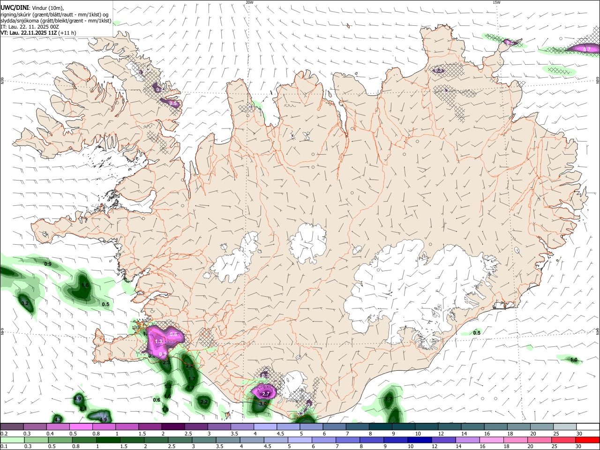Pick the navy blue 10–12 swatch in bottom scale
This screenshot has width=600, height=450.
(x=419, y=440)
